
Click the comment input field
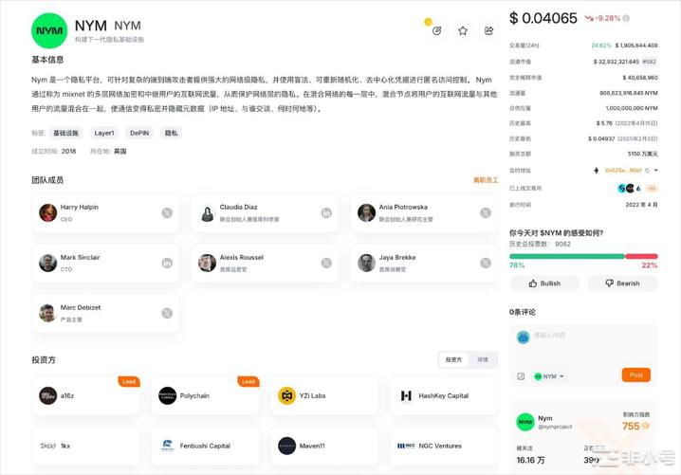(593, 344)
